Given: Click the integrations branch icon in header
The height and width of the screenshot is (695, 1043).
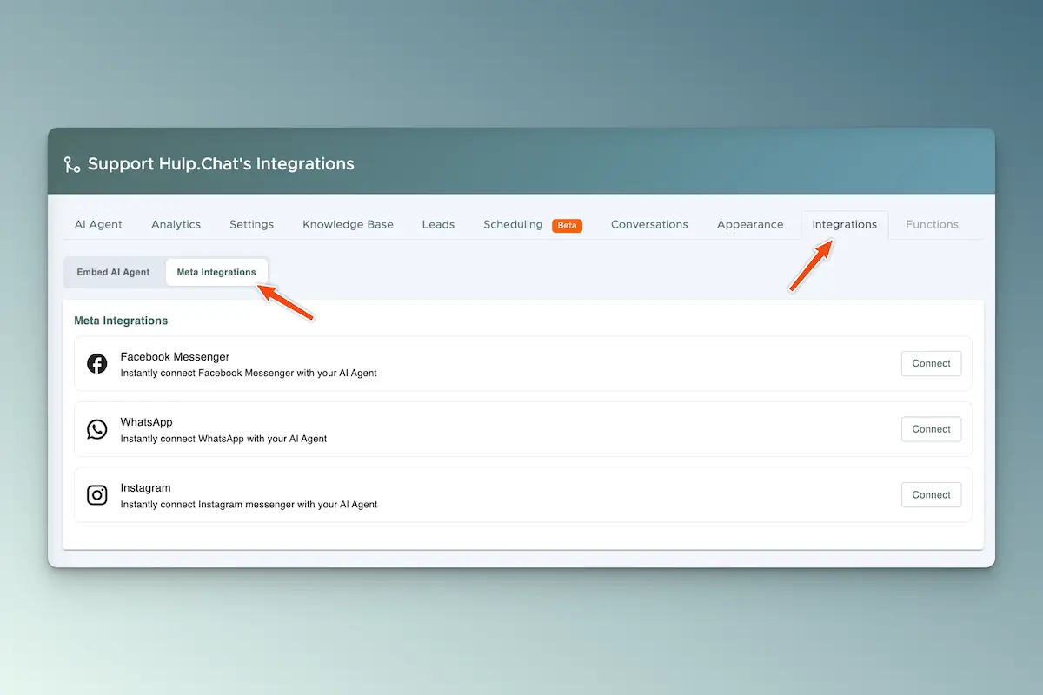Looking at the screenshot, I should click(72, 164).
